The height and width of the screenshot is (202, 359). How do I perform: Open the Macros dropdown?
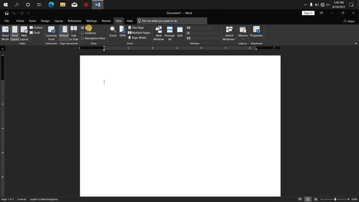(243, 33)
